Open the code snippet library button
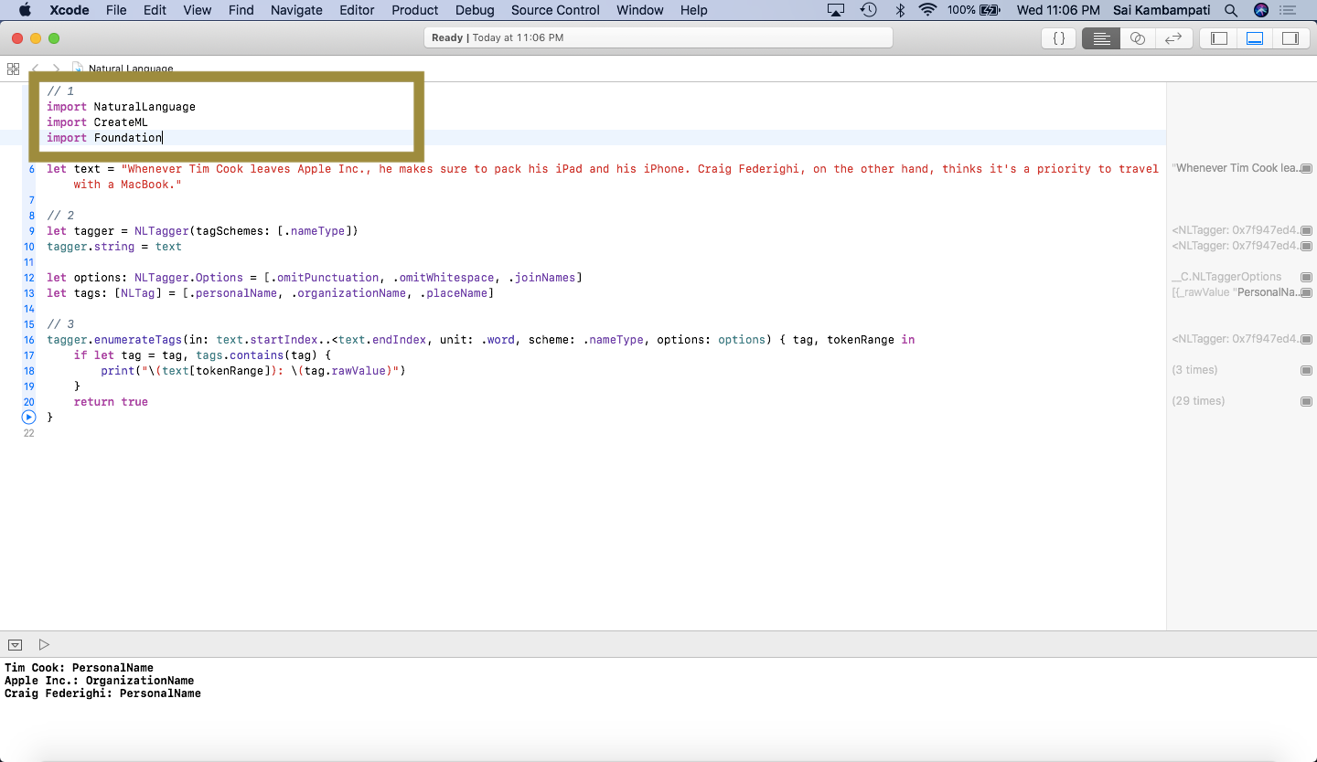This screenshot has width=1317, height=762. click(1059, 38)
